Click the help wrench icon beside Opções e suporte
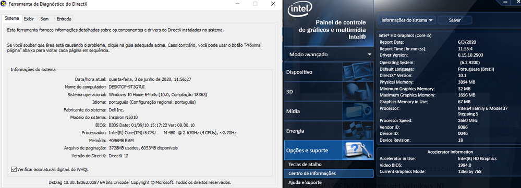 tap(358, 150)
